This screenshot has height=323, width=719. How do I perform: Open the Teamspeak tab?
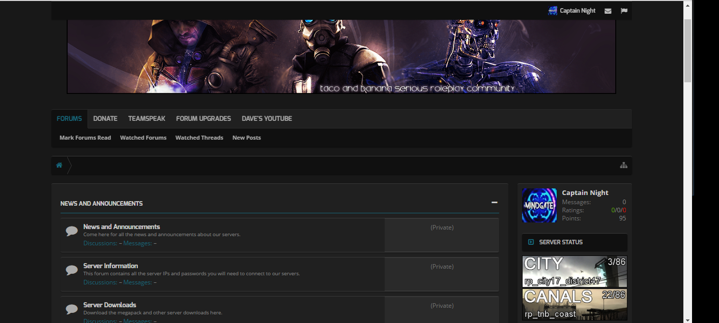[147, 119]
